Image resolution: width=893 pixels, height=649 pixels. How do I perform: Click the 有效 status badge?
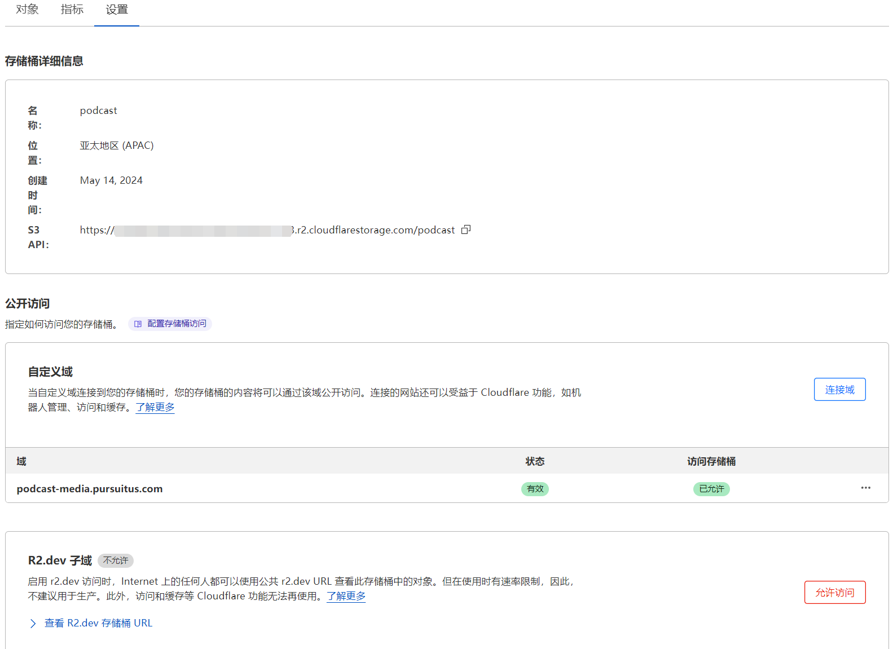click(535, 489)
